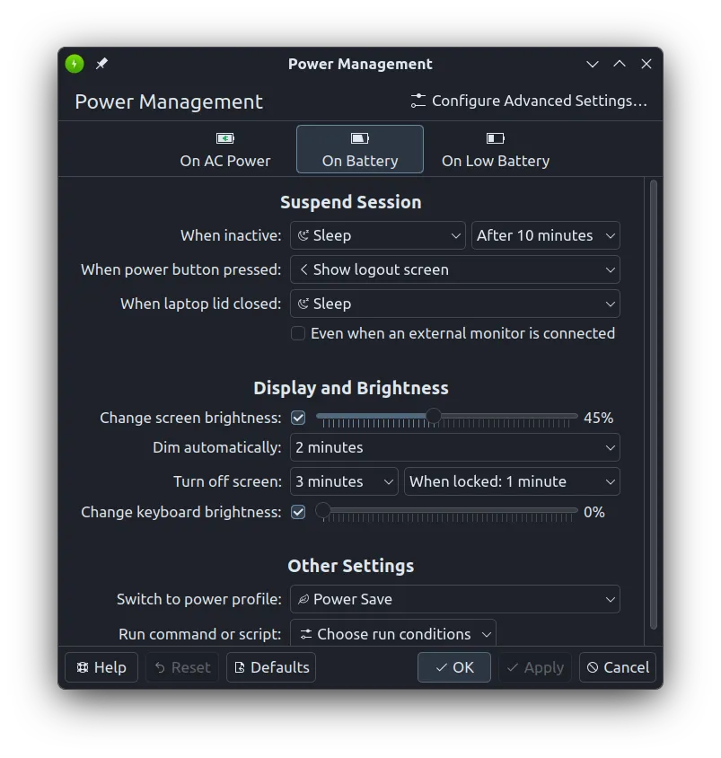Switch to the On Low Battery tab
Image resolution: width=721 pixels, height=758 pixels.
coord(496,149)
